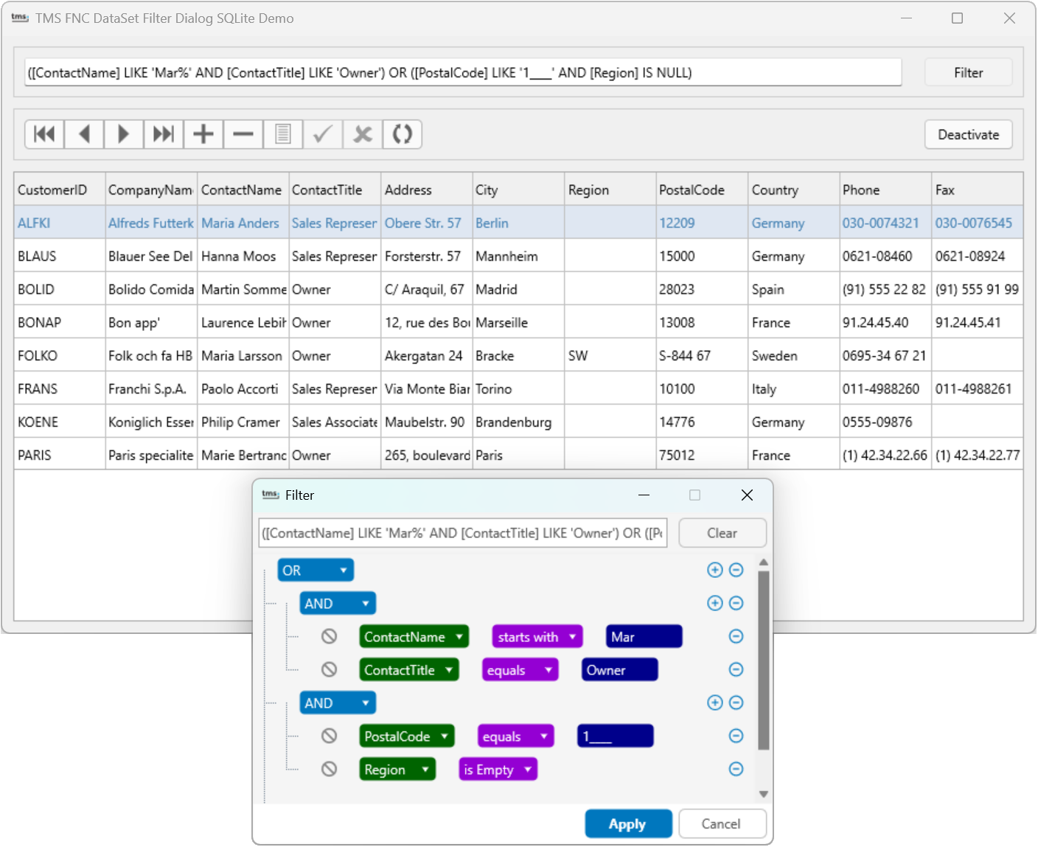
Task: Open equals dropdown in ContactTitle row
Action: click(520, 670)
